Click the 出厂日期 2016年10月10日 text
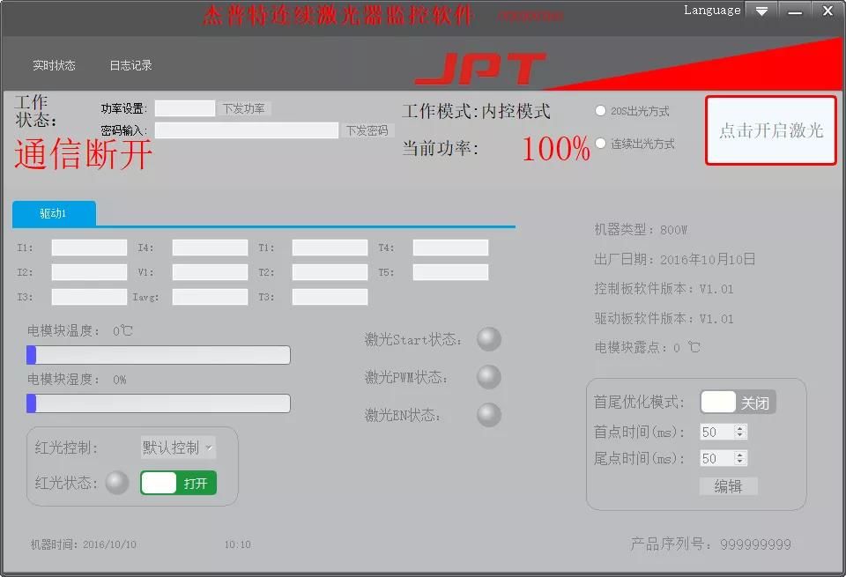The height and width of the screenshot is (577, 846). tap(674, 259)
